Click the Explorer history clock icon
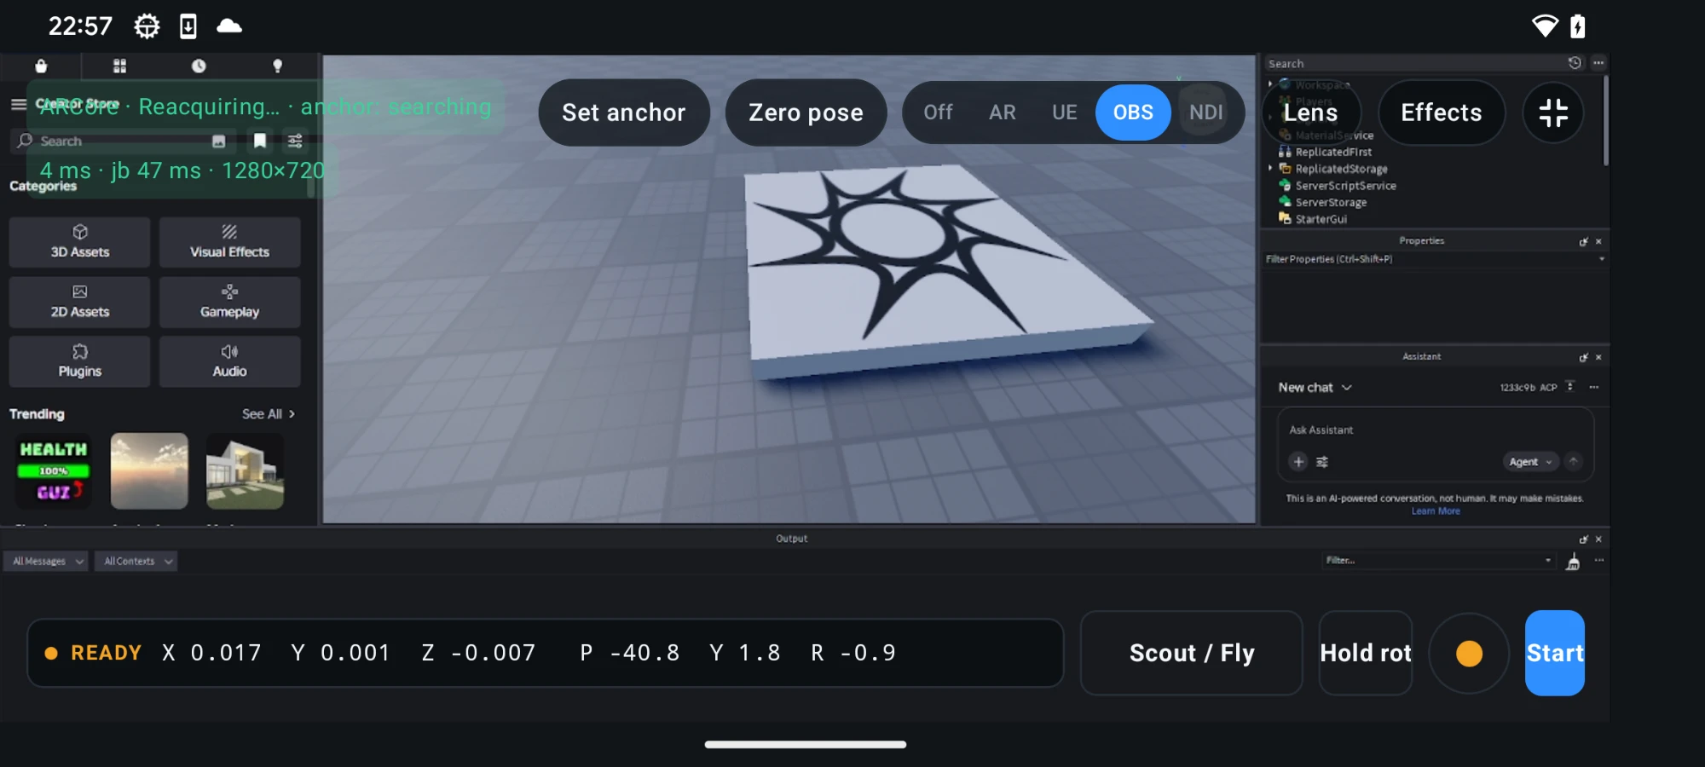 point(1575,63)
